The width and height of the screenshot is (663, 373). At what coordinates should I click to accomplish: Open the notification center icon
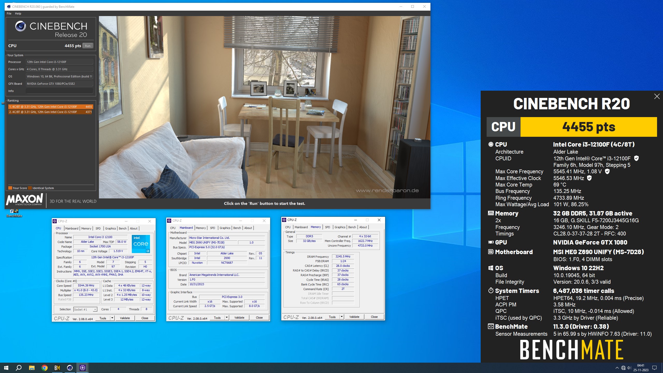point(654,368)
